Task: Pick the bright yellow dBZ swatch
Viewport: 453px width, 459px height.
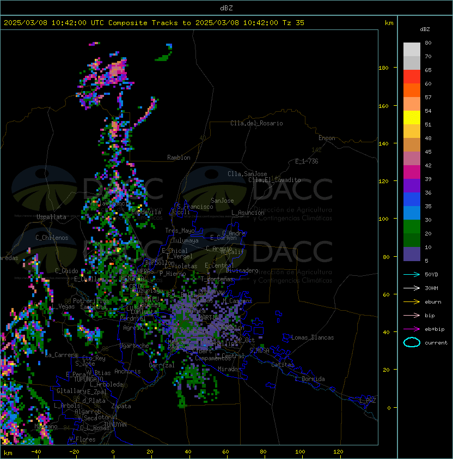Action: (x=412, y=118)
